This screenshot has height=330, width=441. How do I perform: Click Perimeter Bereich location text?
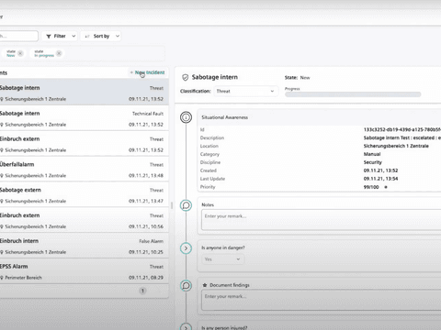tap(23, 278)
